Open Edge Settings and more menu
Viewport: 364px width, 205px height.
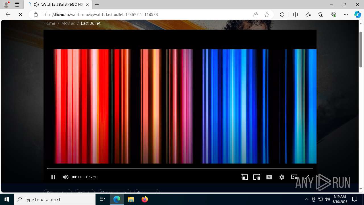(346, 15)
